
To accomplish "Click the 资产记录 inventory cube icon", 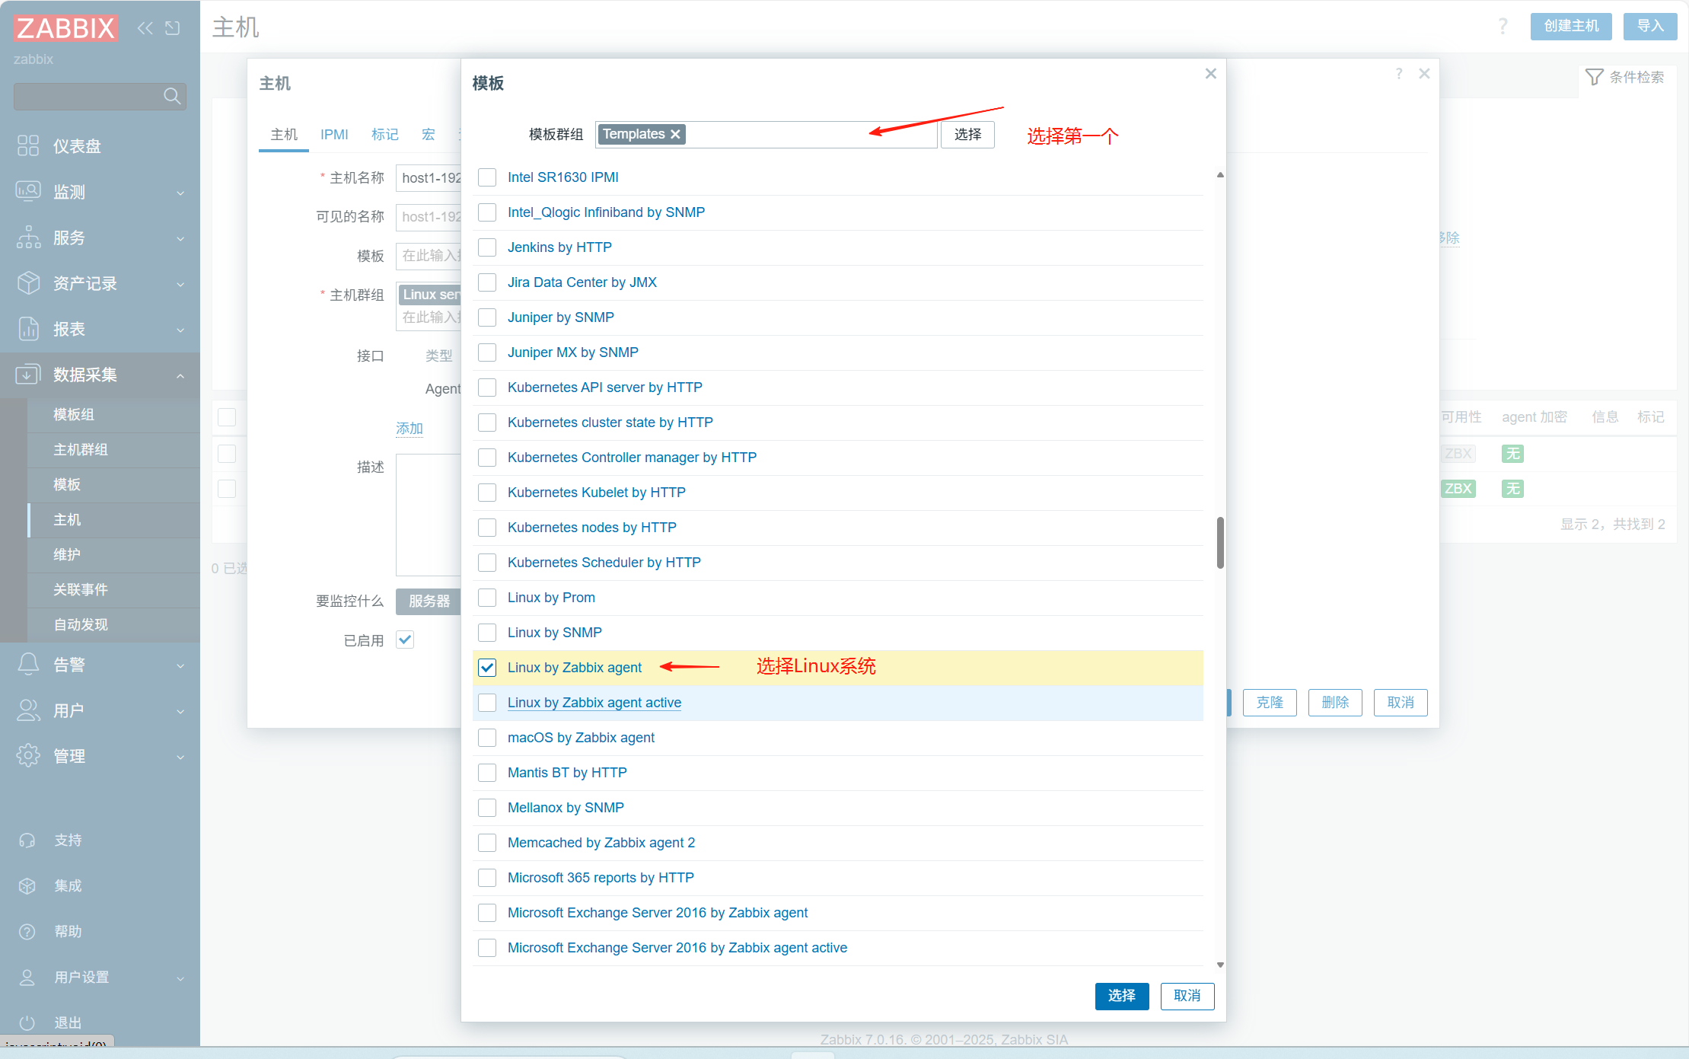I will [28, 282].
